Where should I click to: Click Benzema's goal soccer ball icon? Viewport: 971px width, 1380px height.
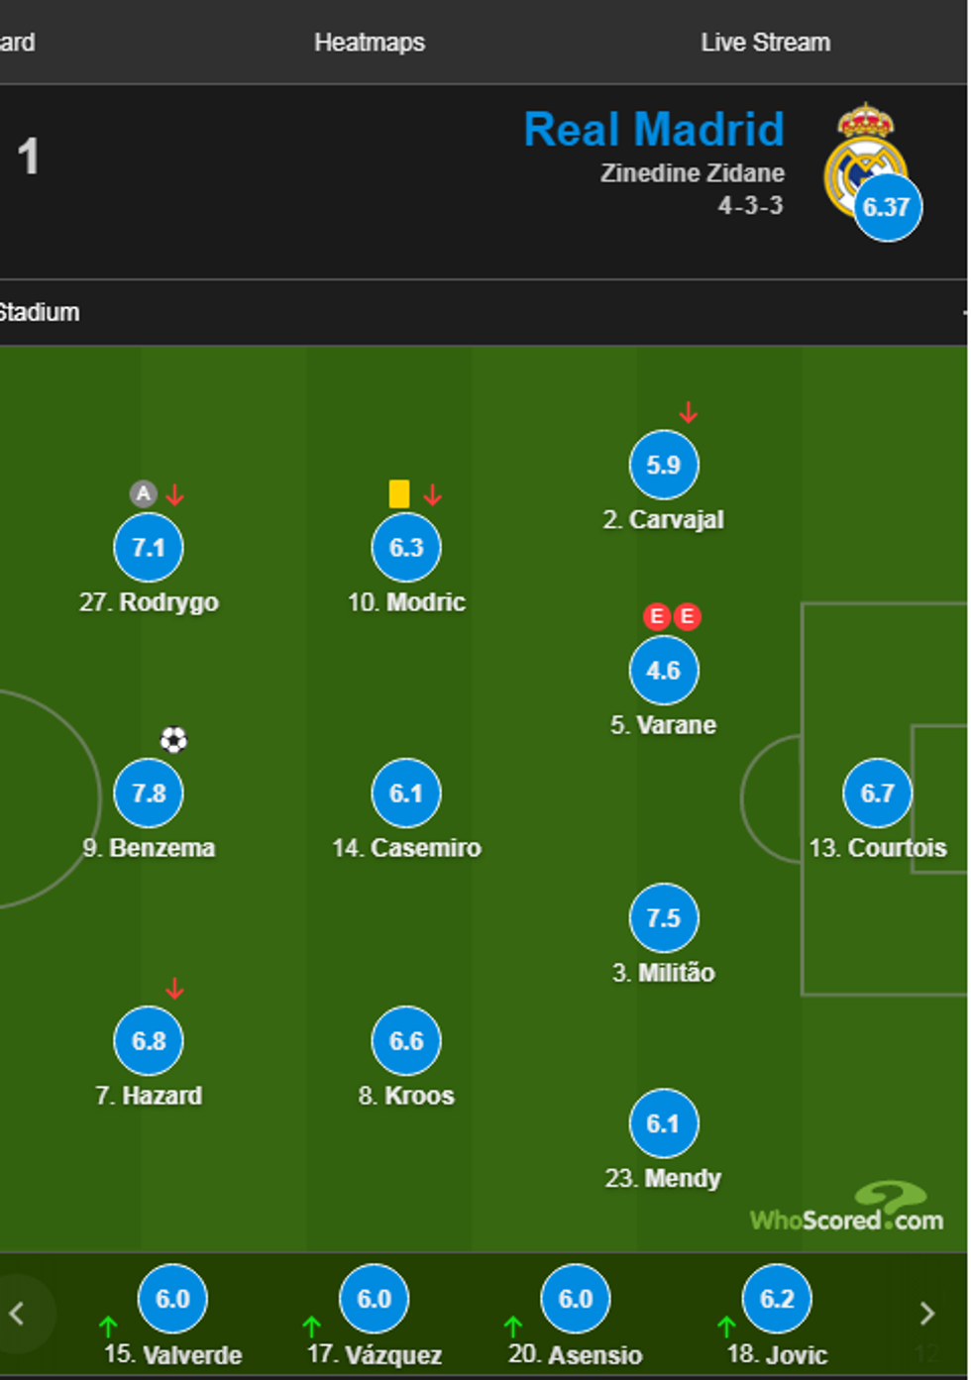click(173, 740)
